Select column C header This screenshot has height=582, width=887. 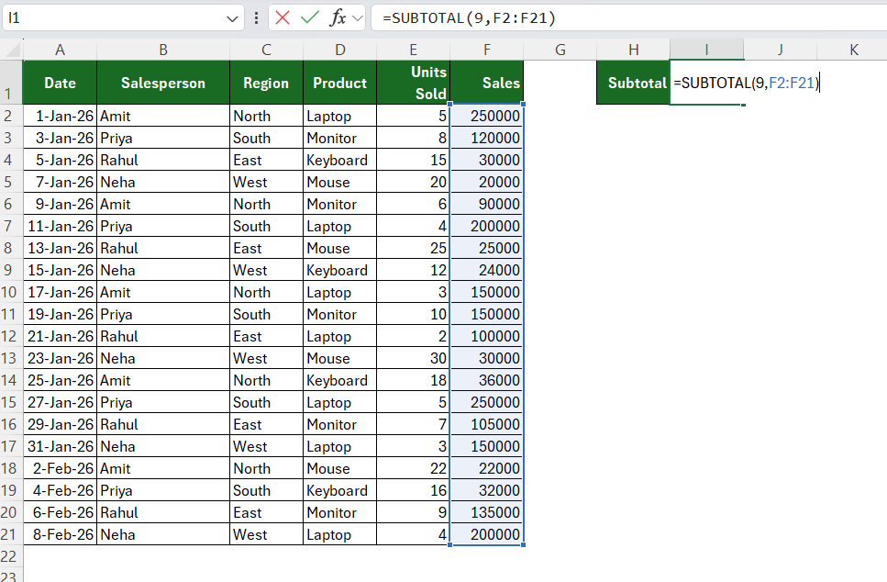[x=266, y=50]
